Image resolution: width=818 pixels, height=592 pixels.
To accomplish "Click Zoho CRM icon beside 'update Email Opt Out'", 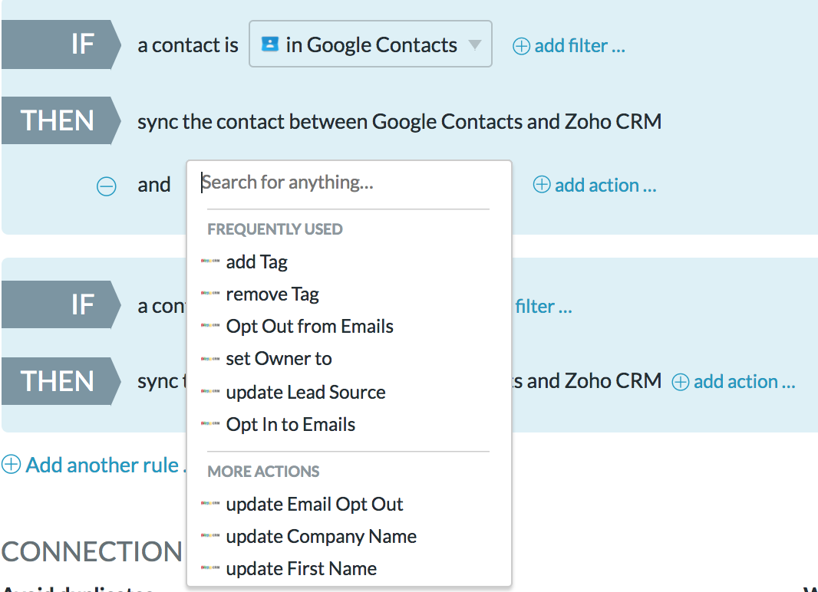I will tap(210, 503).
